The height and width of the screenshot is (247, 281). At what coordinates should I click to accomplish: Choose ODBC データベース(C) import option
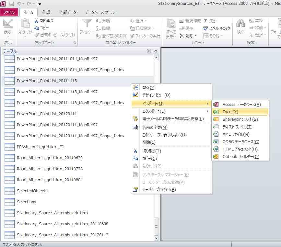[240, 141]
